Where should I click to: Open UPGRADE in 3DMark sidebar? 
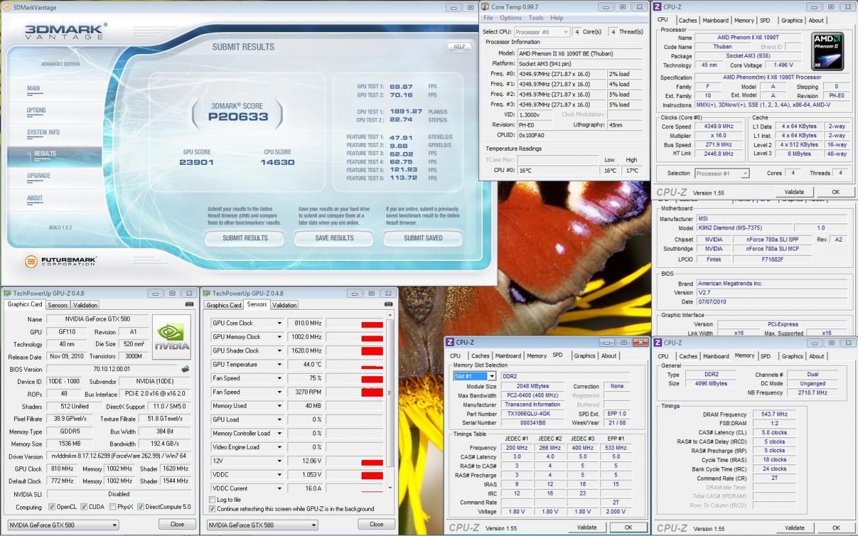pyautogui.click(x=38, y=175)
